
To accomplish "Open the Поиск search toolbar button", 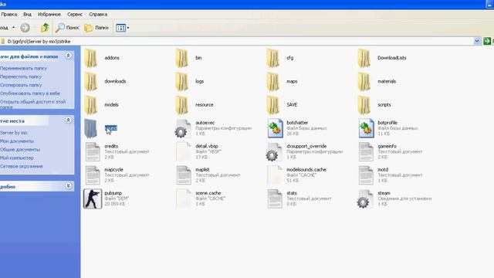I will click(x=67, y=28).
